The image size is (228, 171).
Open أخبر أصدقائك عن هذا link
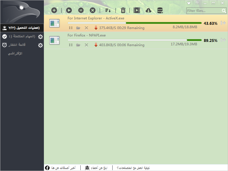pos(63,168)
